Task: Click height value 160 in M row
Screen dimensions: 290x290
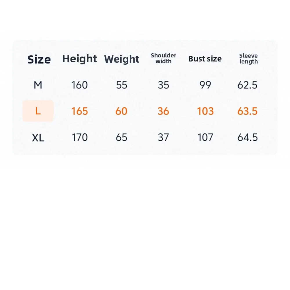Action: pyautogui.click(x=79, y=85)
